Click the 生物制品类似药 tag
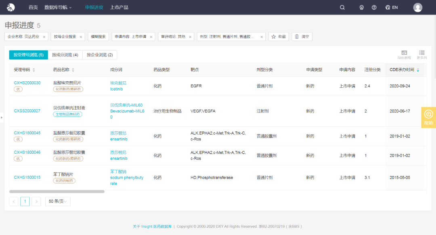Image resolution: width=436 pixels, height=235 pixels. (x=67, y=114)
